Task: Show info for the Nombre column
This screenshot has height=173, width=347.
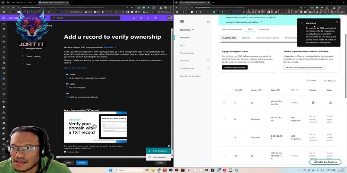Action: (260, 90)
